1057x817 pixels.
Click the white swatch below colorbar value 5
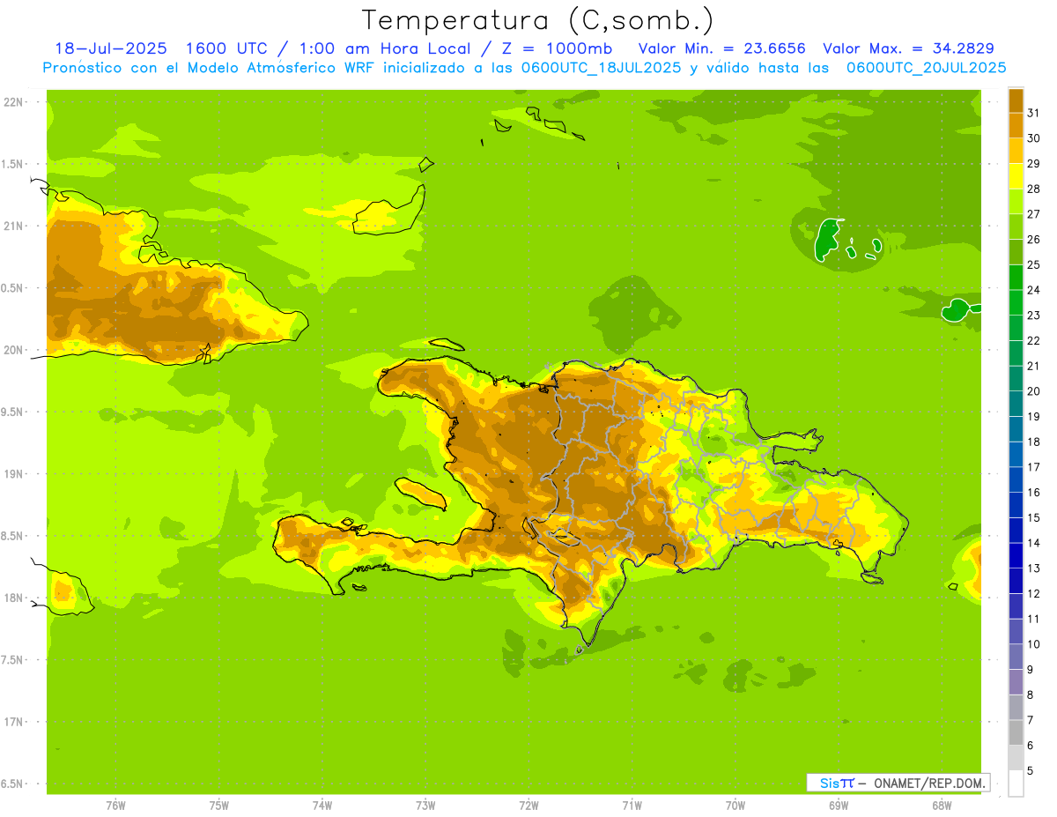pos(1016,784)
